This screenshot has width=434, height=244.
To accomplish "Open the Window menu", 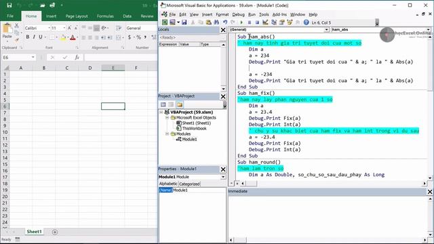I will [x=298, y=14].
